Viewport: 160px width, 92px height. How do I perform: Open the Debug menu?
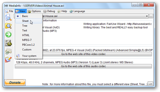click(49, 11)
